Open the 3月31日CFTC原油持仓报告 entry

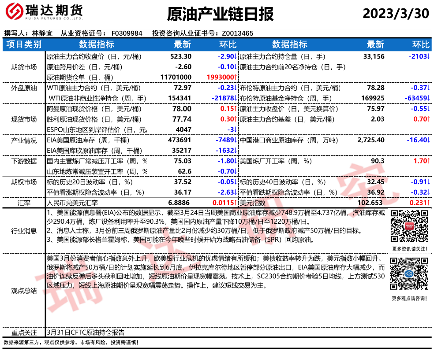coord(85,333)
